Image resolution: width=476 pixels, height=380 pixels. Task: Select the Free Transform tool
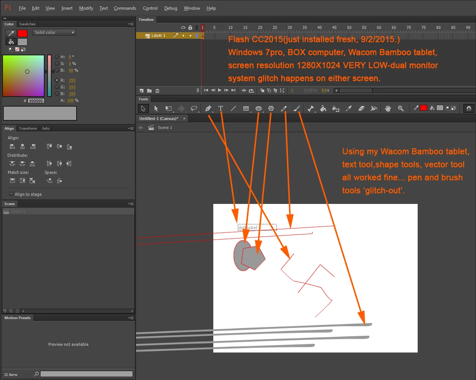[169, 108]
